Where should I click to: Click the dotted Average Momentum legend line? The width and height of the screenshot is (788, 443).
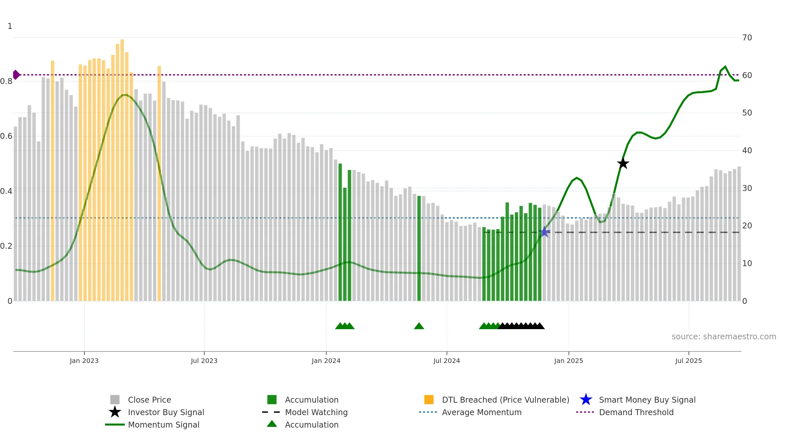428,412
